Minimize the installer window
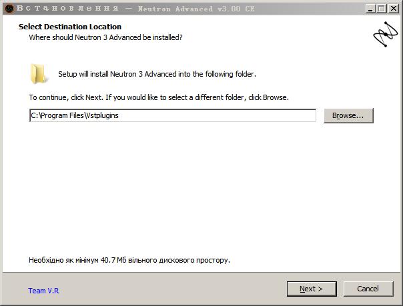 (x=370, y=9)
